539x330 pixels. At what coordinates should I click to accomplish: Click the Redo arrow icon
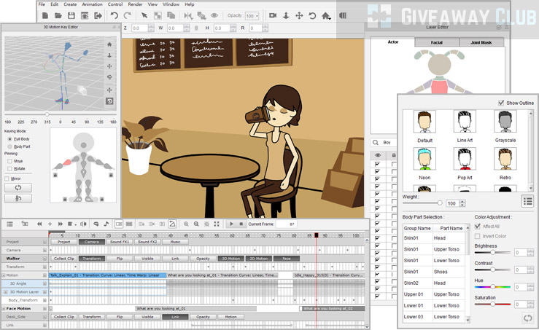(x=128, y=16)
